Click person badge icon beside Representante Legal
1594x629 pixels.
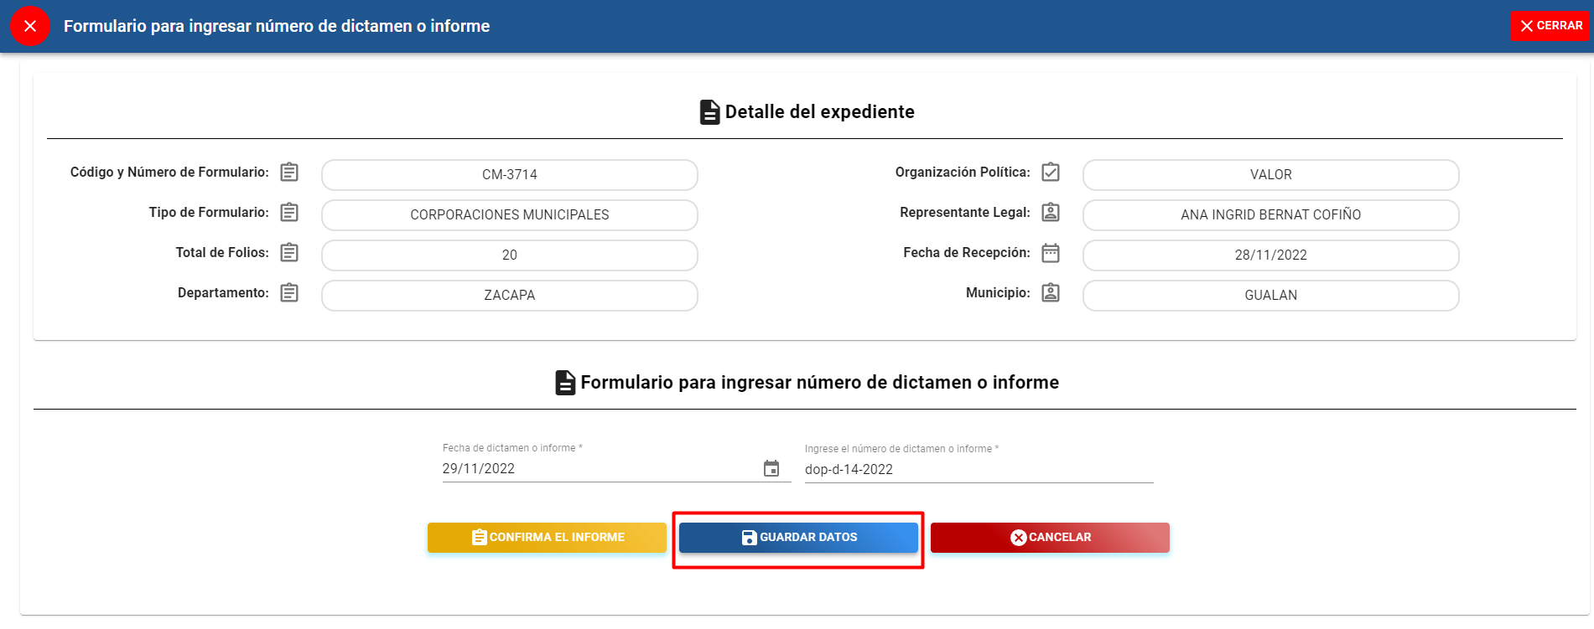click(1051, 213)
